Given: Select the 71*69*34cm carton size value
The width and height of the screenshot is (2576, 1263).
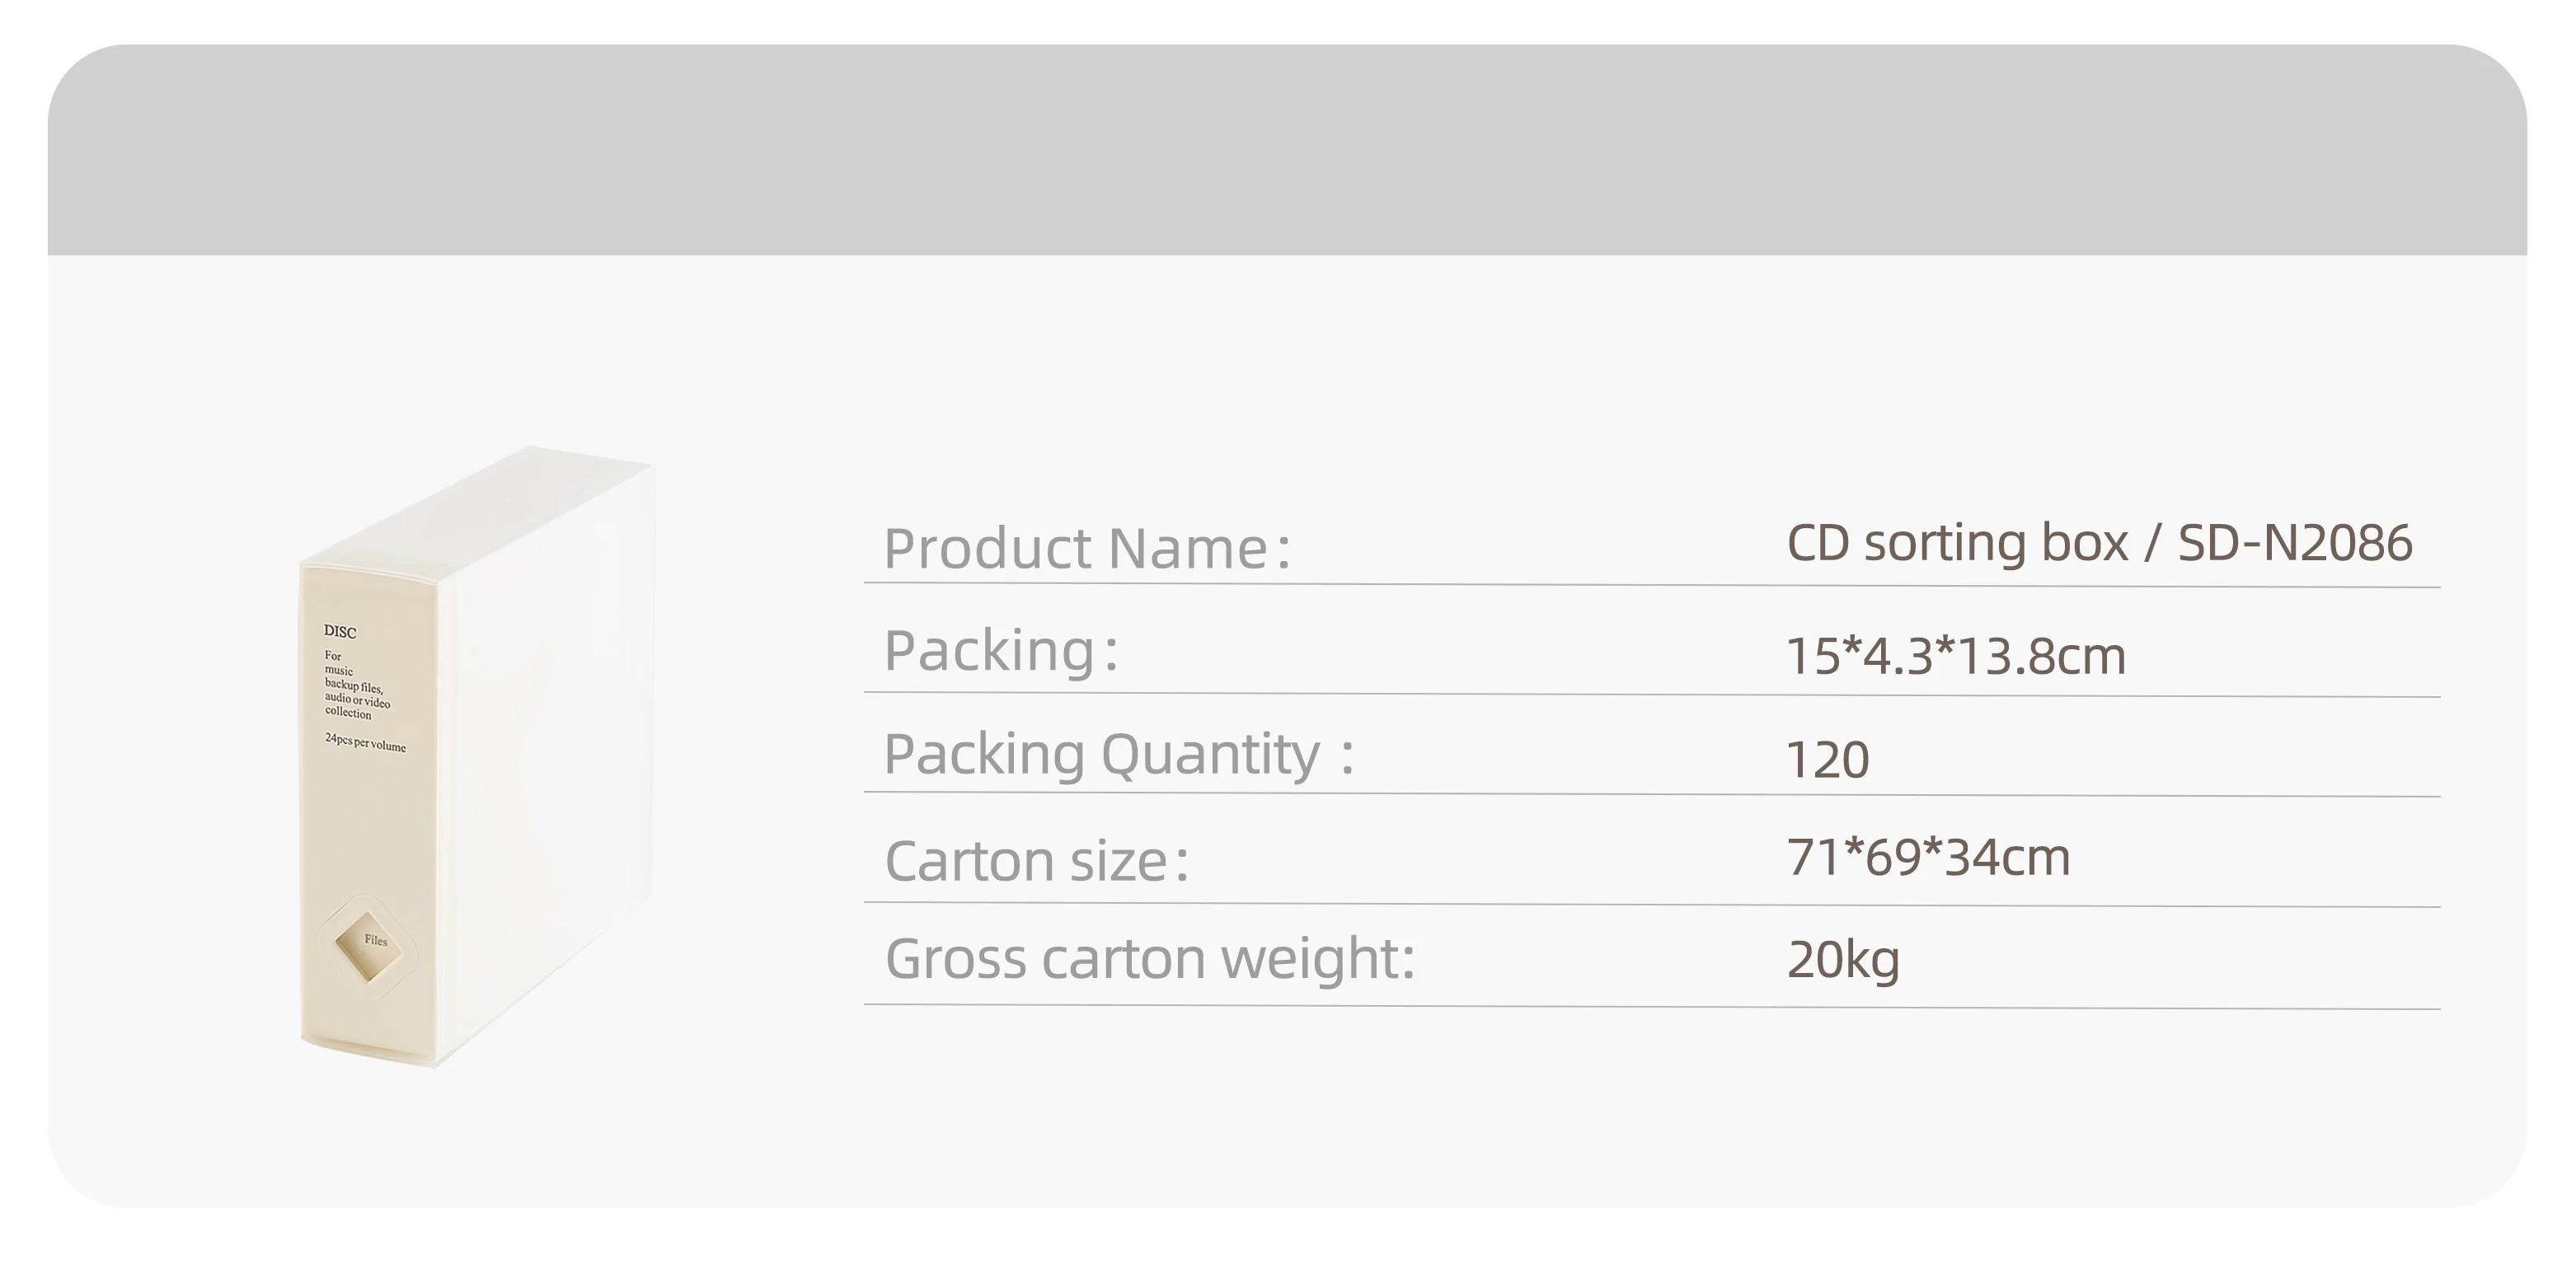Looking at the screenshot, I should pos(1927,858).
